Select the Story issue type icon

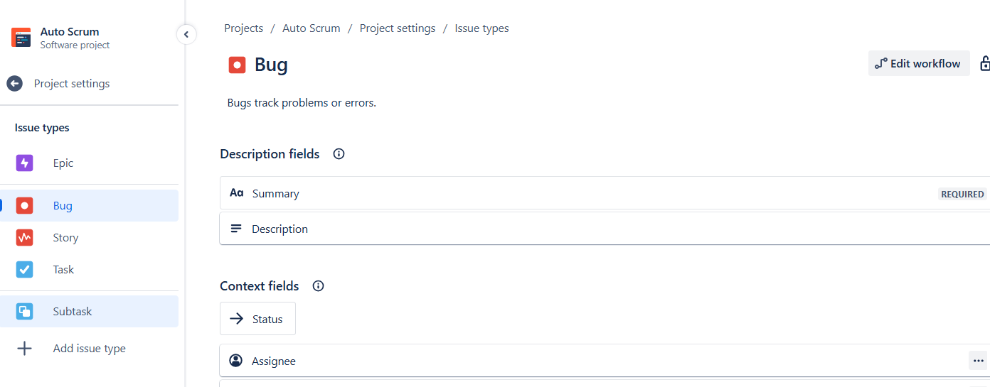coord(25,238)
